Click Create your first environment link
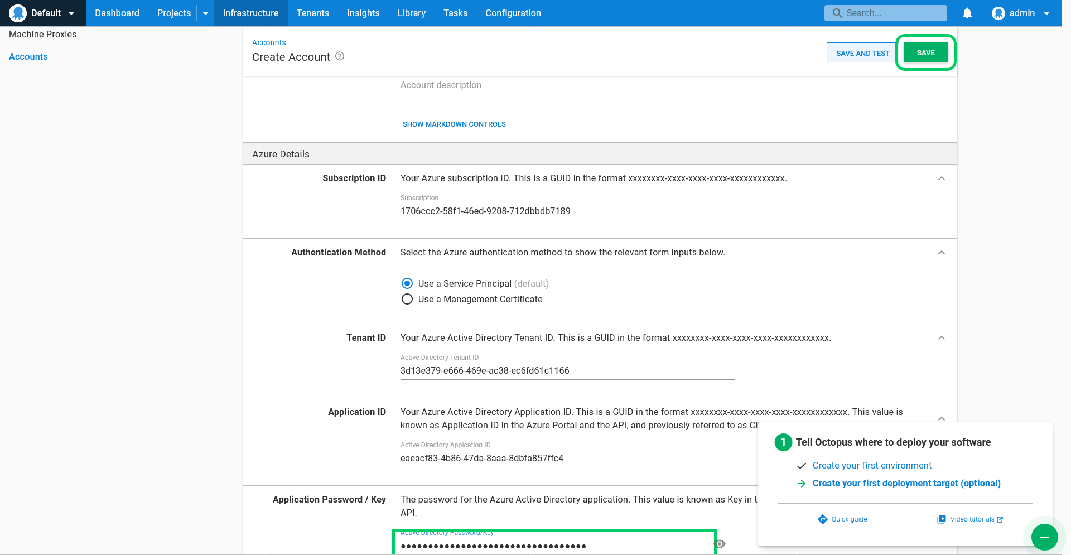The height and width of the screenshot is (555, 1071). pos(872,465)
